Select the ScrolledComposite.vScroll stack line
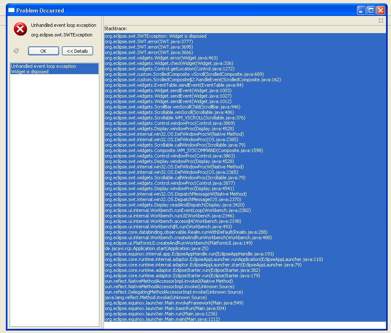391x333 pixels. 184,74
